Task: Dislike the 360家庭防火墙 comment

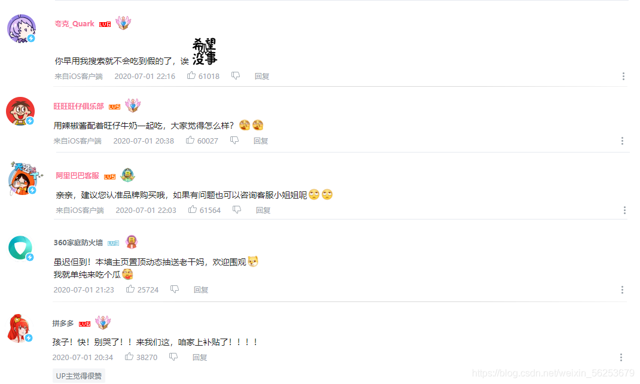Action: [175, 289]
